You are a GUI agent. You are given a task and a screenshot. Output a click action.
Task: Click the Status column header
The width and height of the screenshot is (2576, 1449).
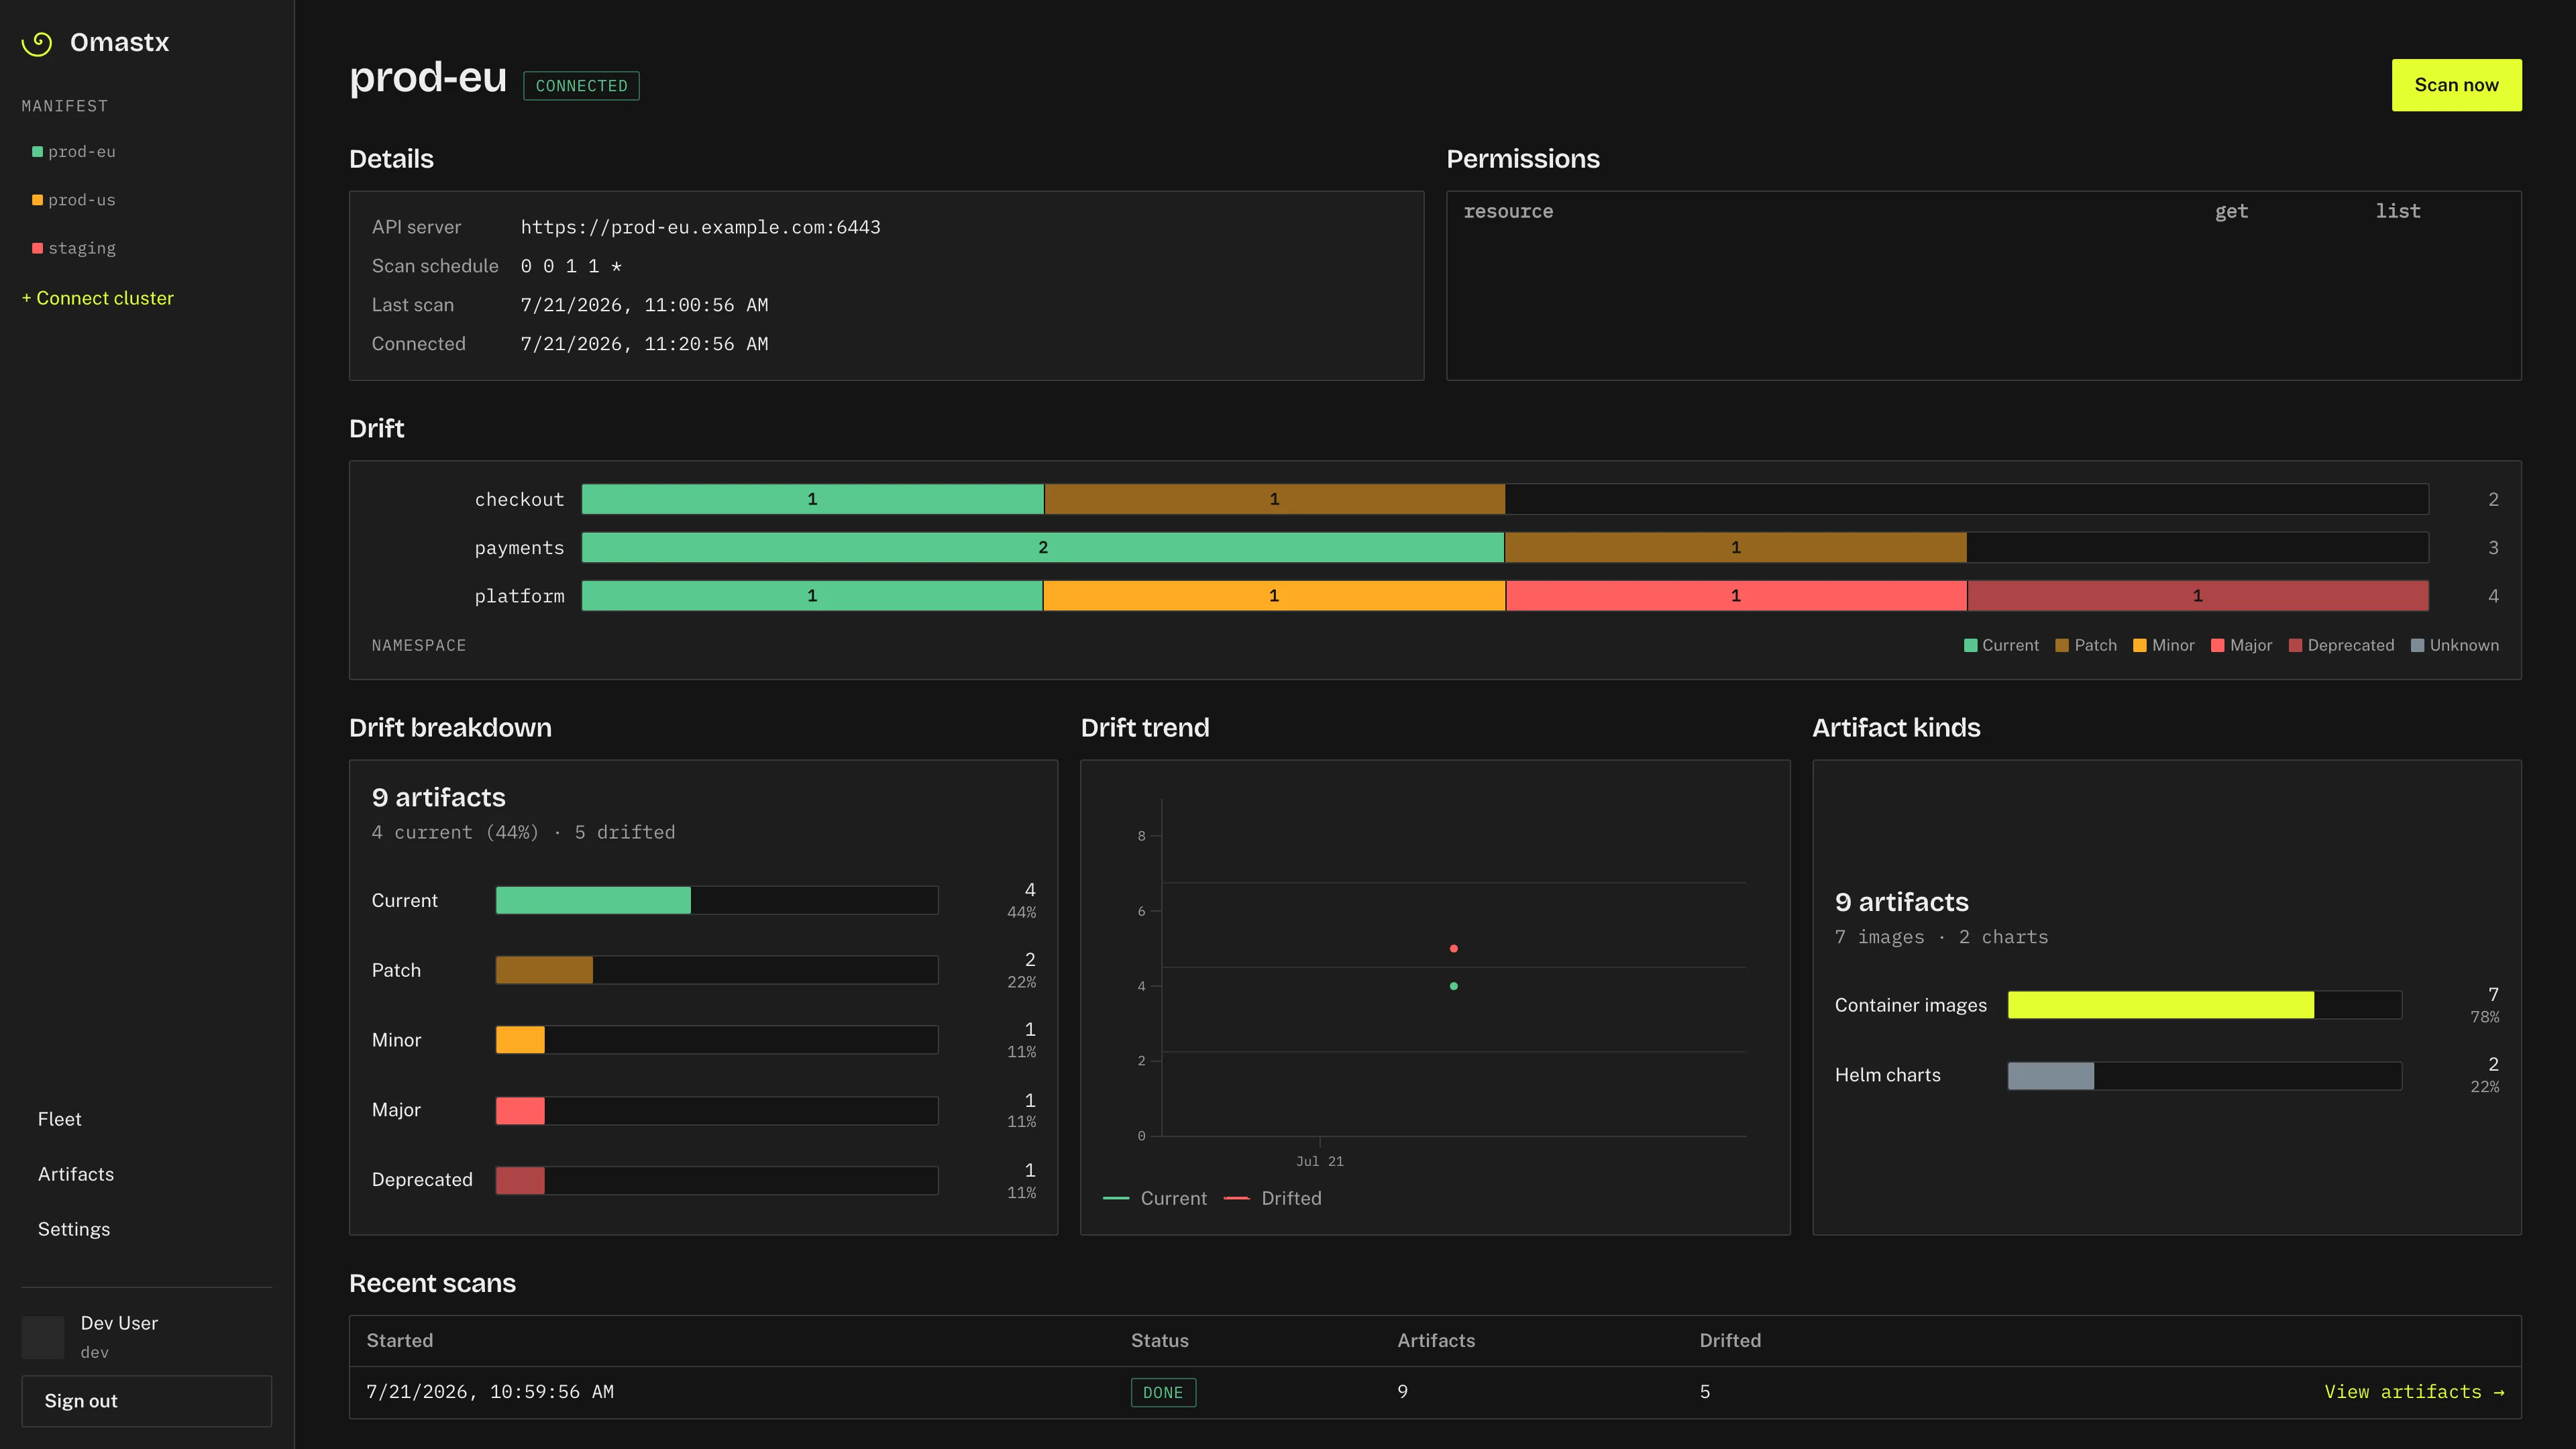tap(1160, 1340)
